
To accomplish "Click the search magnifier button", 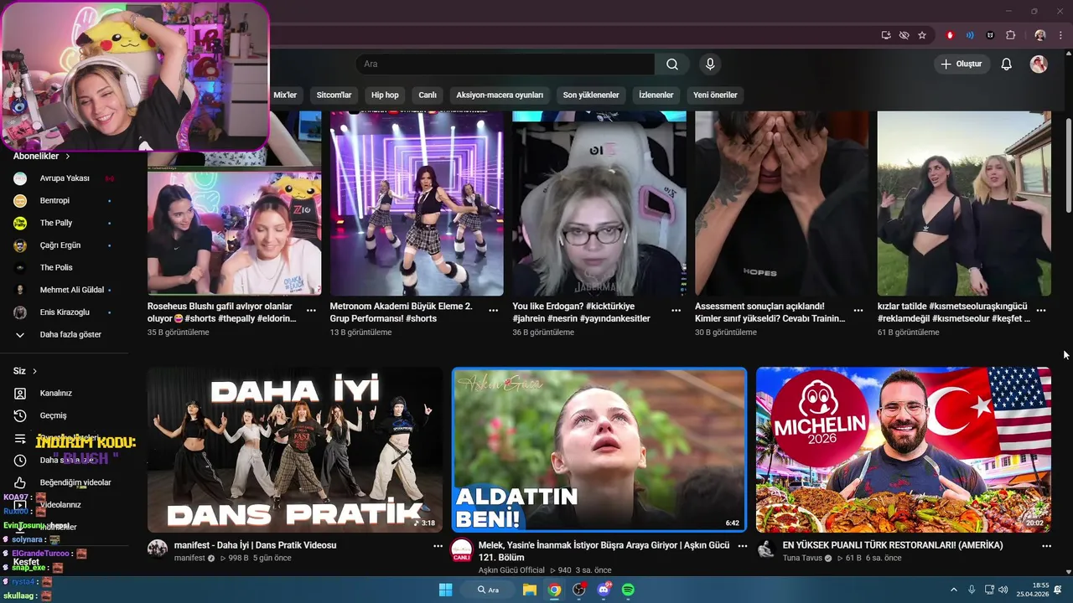I will click(672, 64).
